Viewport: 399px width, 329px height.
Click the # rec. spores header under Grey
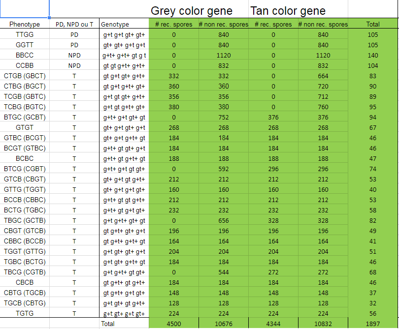pyautogui.click(x=173, y=24)
